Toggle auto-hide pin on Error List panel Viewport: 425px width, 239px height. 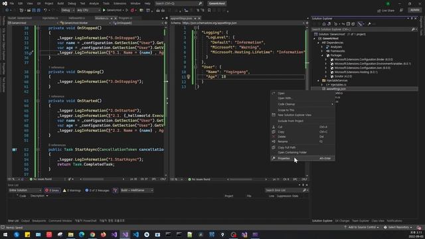coord(303,185)
